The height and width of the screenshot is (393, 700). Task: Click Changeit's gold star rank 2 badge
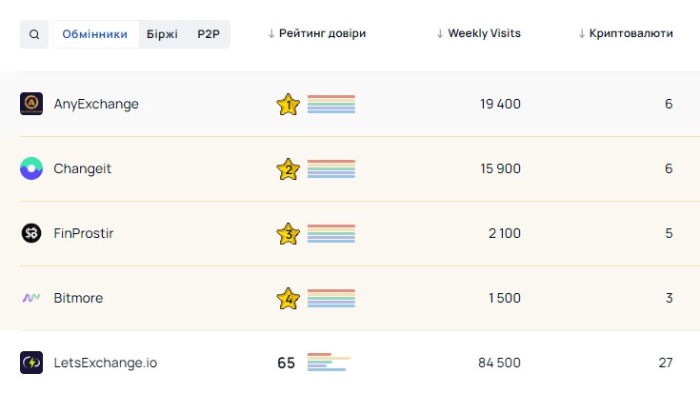coord(288,169)
